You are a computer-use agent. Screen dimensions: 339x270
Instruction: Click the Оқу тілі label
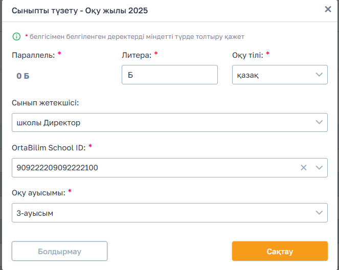[x=247, y=55]
